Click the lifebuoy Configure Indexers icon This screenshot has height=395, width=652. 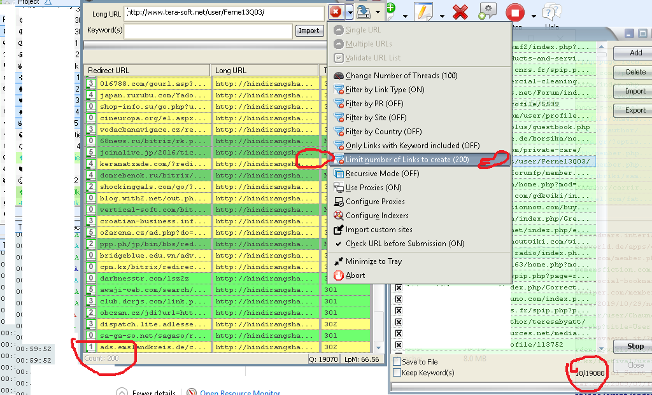tap(339, 216)
